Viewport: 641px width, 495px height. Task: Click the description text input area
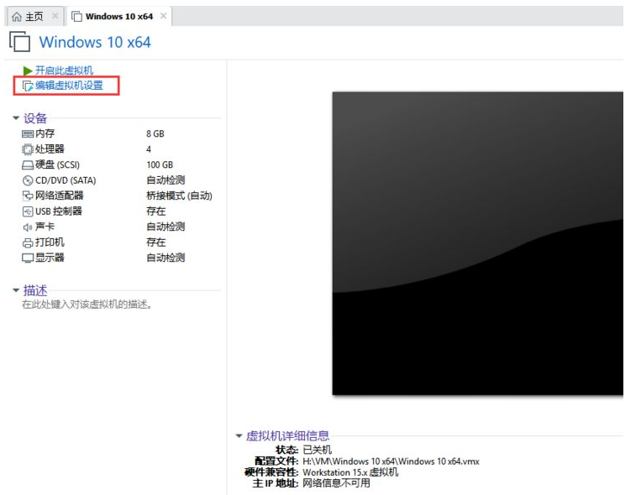(87, 305)
